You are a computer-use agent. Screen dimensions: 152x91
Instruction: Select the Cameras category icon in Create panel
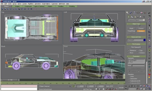click(138, 17)
